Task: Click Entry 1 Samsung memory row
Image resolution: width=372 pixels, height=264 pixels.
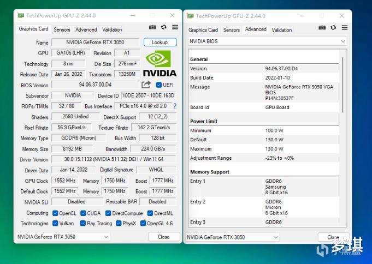Action: (264, 187)
